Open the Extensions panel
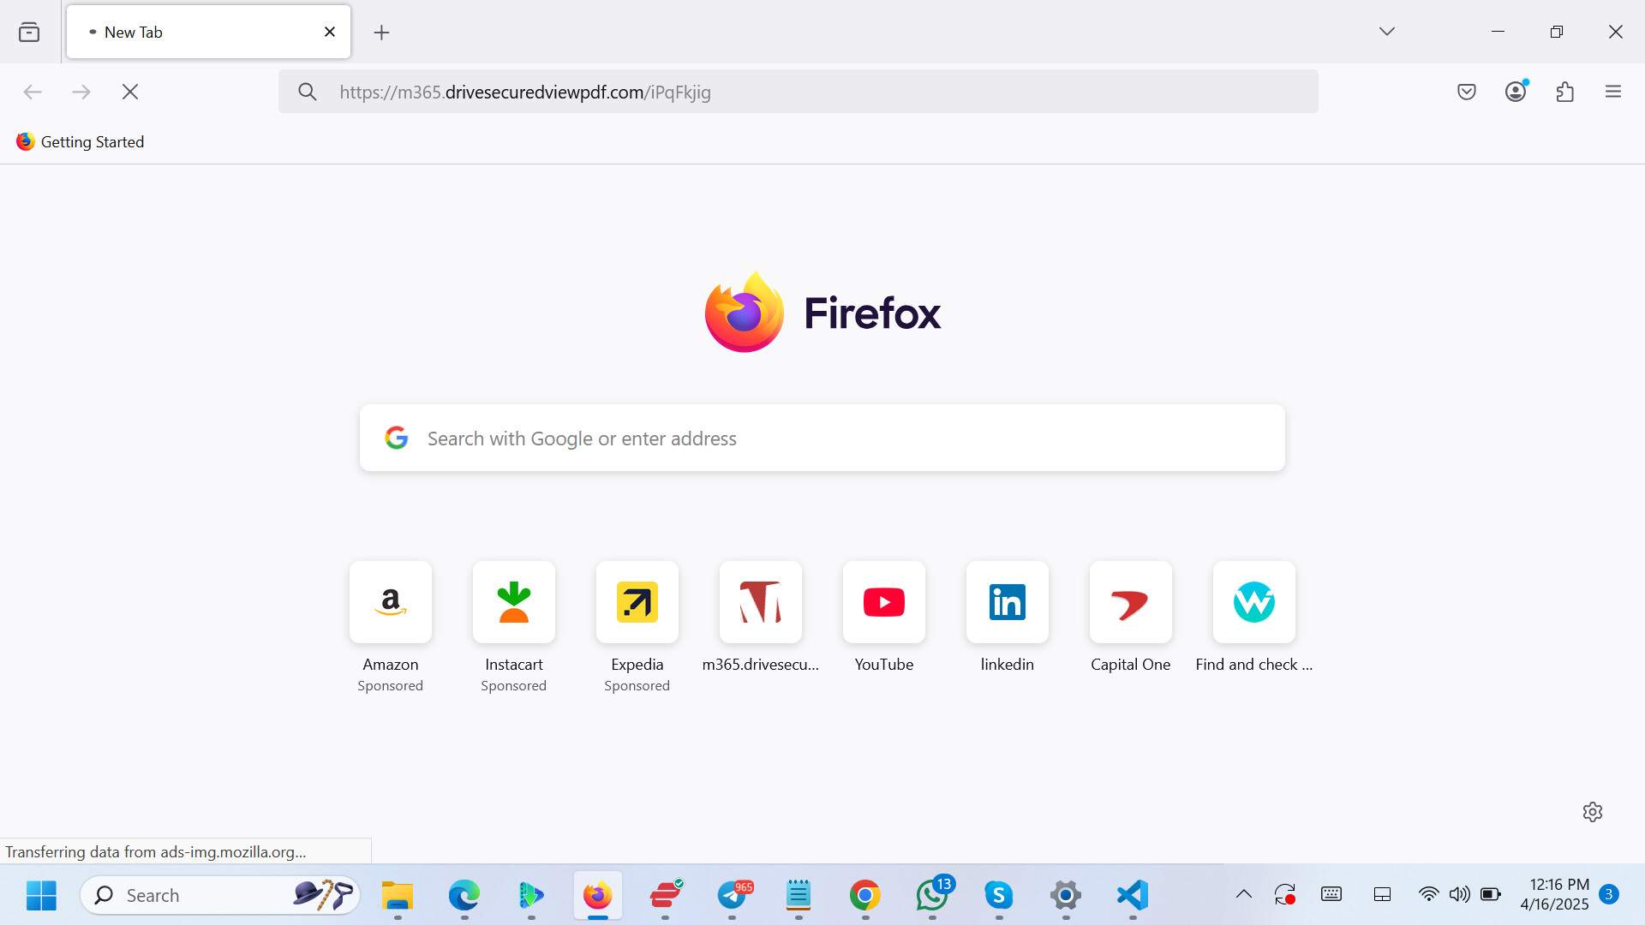Image resolution: width=1645 pixels, height=925 pixels. point(1565,92)
